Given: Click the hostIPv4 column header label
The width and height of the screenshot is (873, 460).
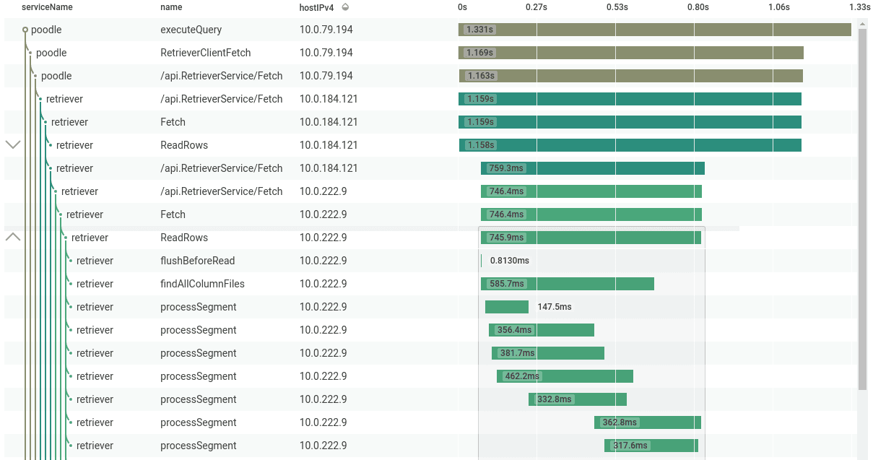Looking at the screenshot, I should coord(316,7).
